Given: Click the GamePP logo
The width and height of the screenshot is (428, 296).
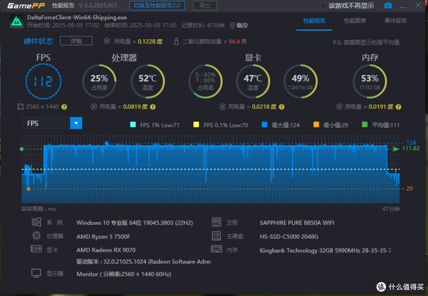Looking at the screenshot, I should [26, 6].
